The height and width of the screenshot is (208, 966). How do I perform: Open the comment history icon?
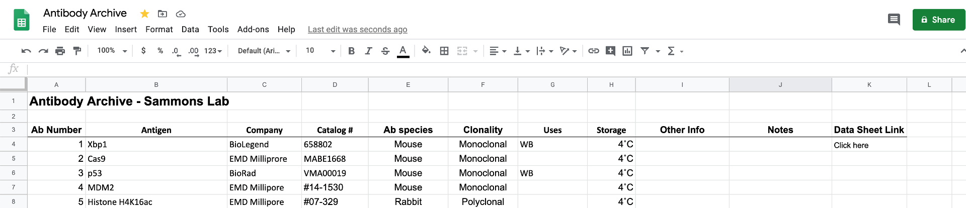(x=894, y=20)
